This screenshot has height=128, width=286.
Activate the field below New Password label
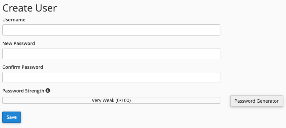coord(111,54)
